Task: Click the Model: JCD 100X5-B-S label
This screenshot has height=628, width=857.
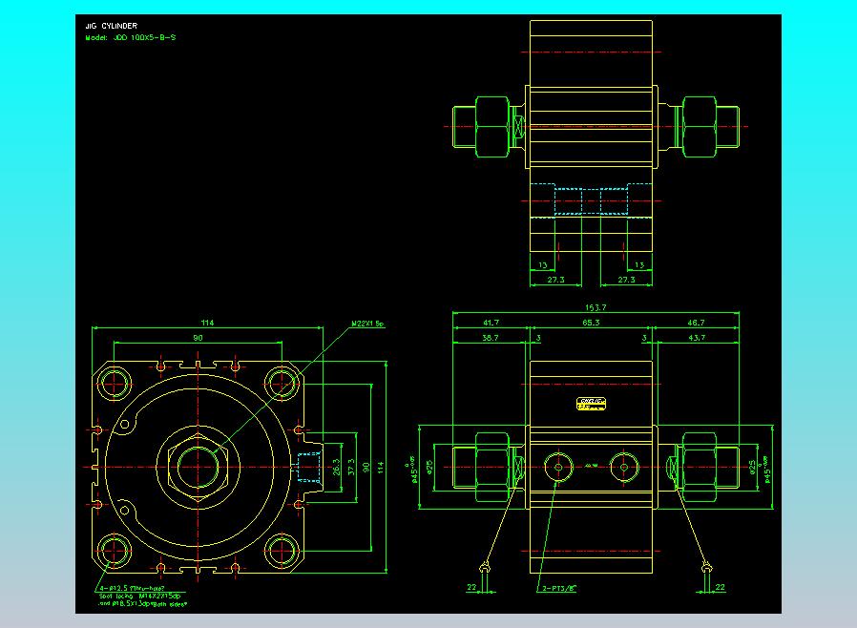Action: click(131, 38)
